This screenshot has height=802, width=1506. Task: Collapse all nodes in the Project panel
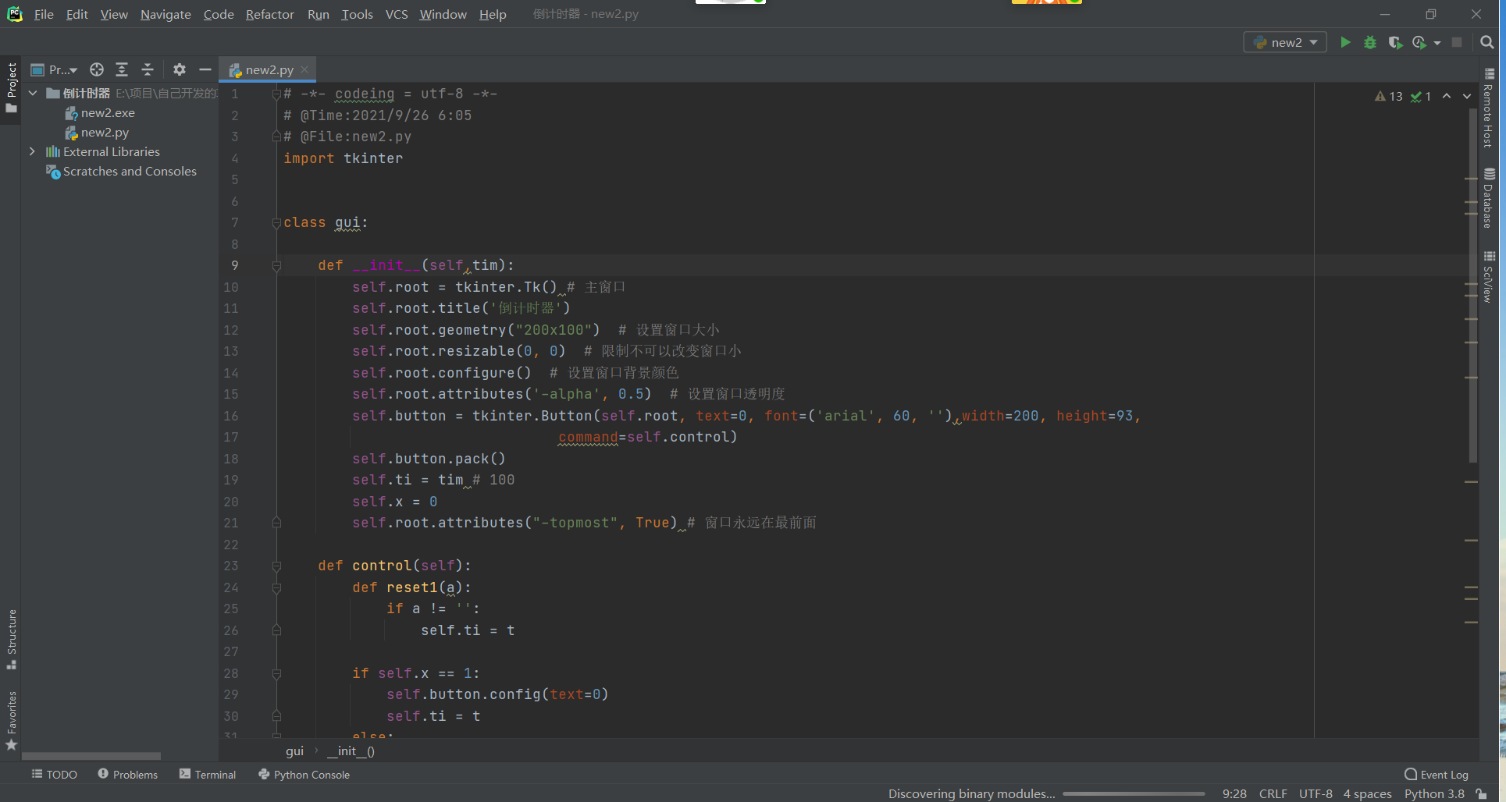coord(148,69)
